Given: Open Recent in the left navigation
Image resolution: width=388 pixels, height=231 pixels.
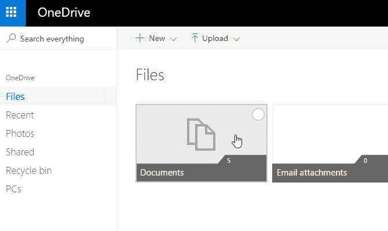Looking at the screenshot, I should [20, 115].
